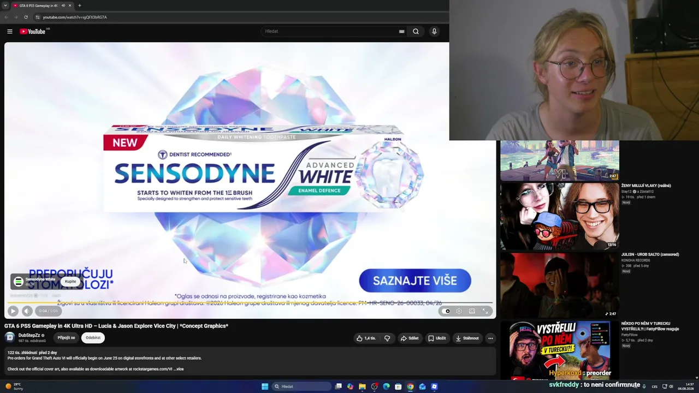Open the YouTube hamburger guide menu
Screen dimensions: 699x393
(x=10, y=32)
